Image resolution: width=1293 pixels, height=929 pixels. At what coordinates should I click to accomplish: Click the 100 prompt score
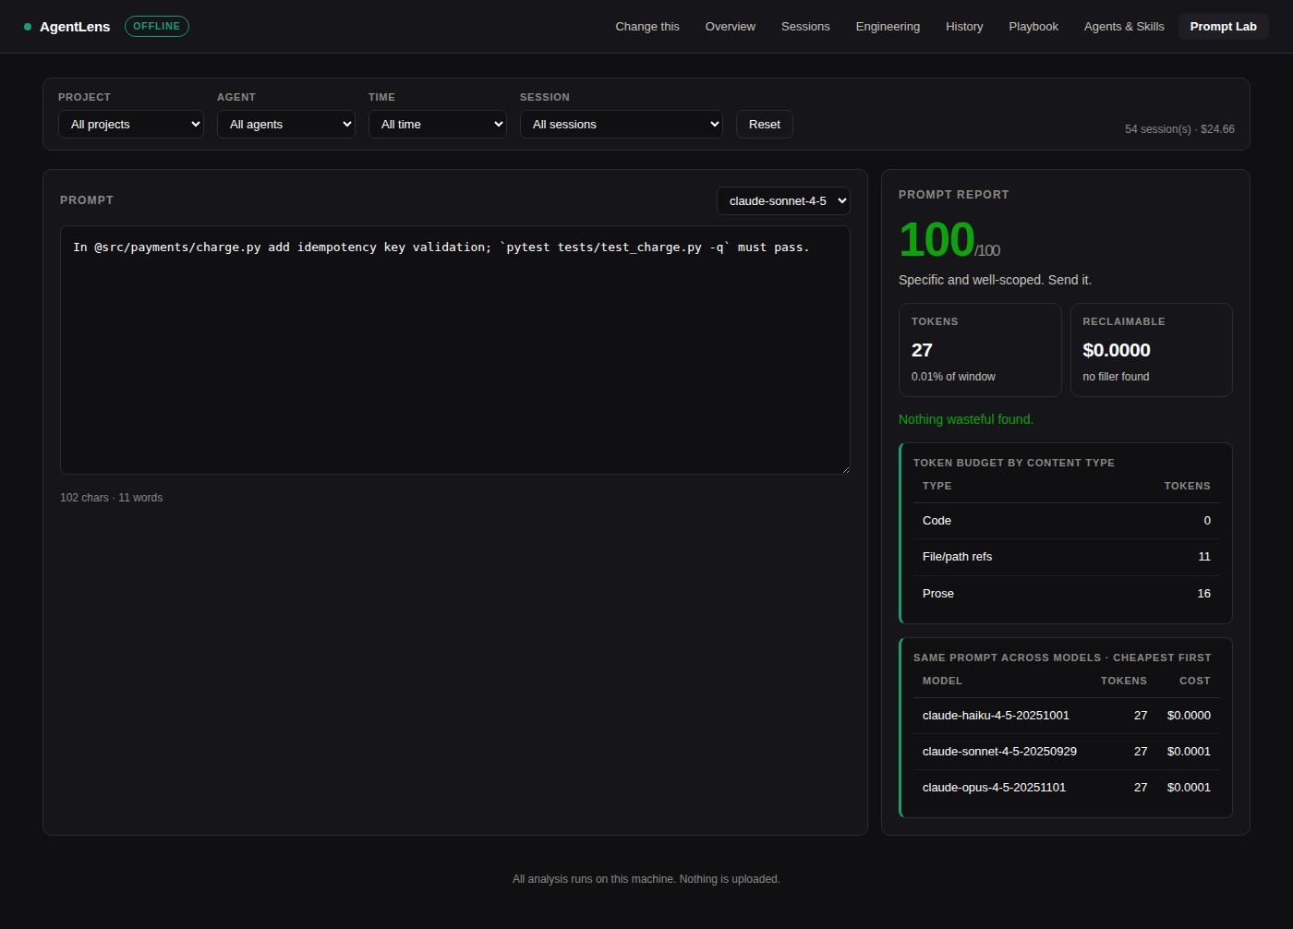[x=937, y=240]
